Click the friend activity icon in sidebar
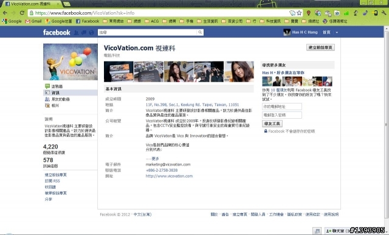This screenshot has width=389, height=235. [47, 99]
